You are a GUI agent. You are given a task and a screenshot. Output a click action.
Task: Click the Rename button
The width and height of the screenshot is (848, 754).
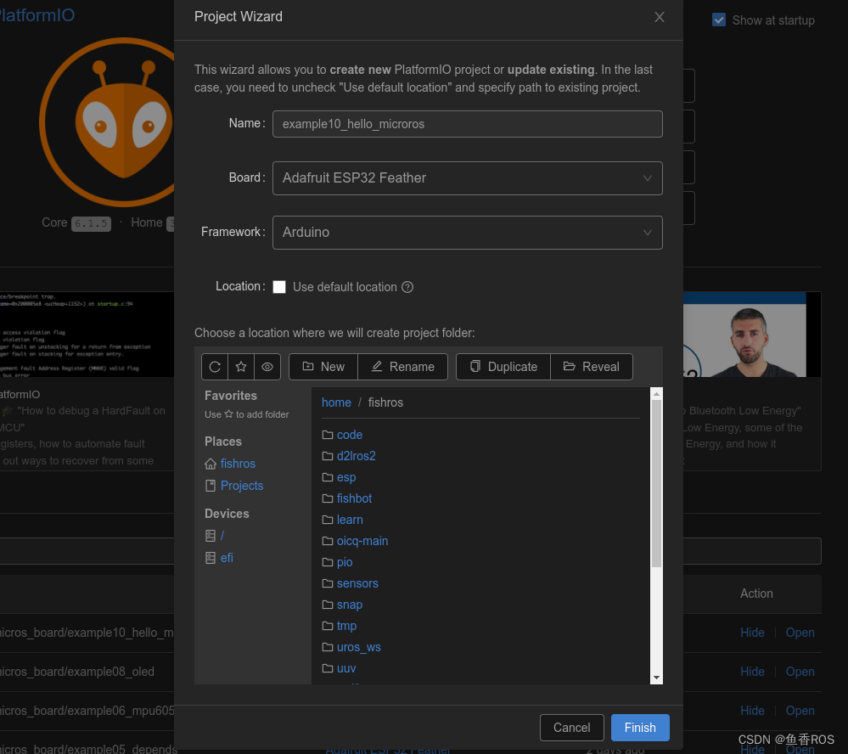[x=403, y=367]
